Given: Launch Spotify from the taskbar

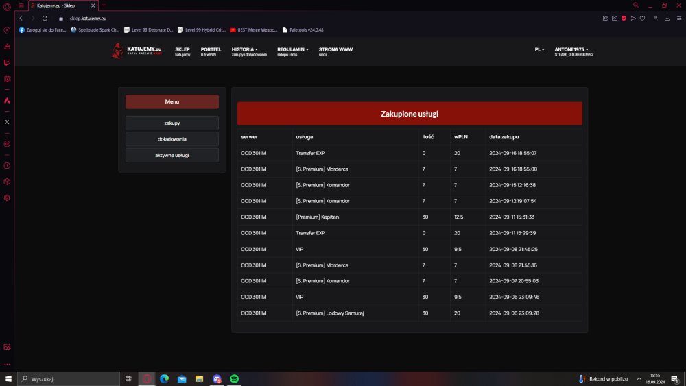Looking at the screenshot, I should tap(235, 378).
